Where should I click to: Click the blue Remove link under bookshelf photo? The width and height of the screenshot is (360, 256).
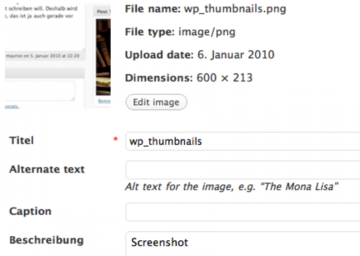tap(104, 101)
